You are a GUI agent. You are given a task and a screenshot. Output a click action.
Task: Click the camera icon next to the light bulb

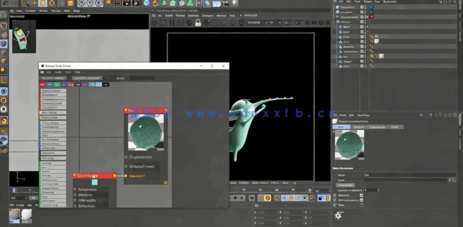[x=225, y=3]
